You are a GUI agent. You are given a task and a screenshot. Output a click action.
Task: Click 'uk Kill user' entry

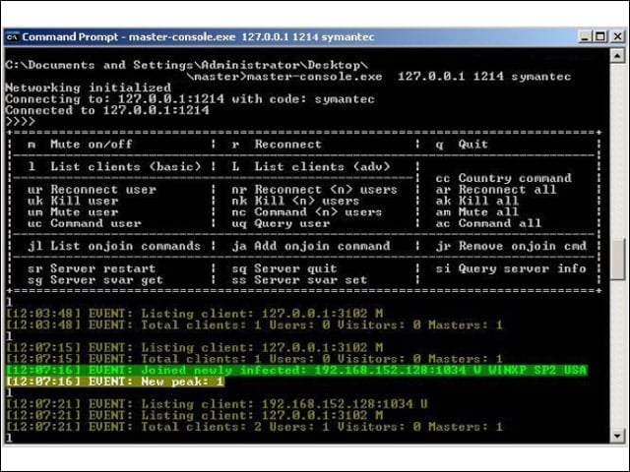[73, 201]
